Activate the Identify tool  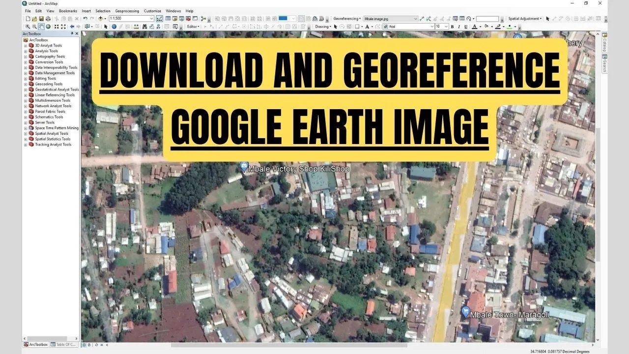click(x=114, y=26)
